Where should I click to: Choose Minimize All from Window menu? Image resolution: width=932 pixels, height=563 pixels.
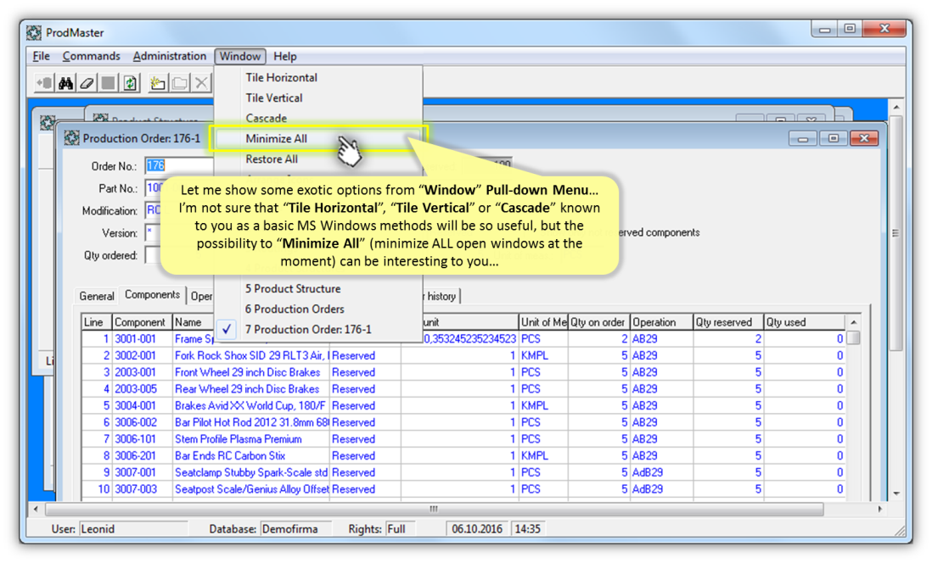point(277,139)
